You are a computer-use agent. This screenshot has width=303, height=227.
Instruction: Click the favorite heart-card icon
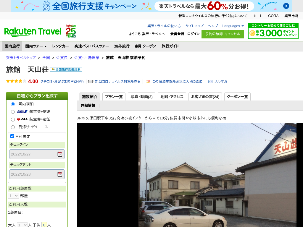148,82
